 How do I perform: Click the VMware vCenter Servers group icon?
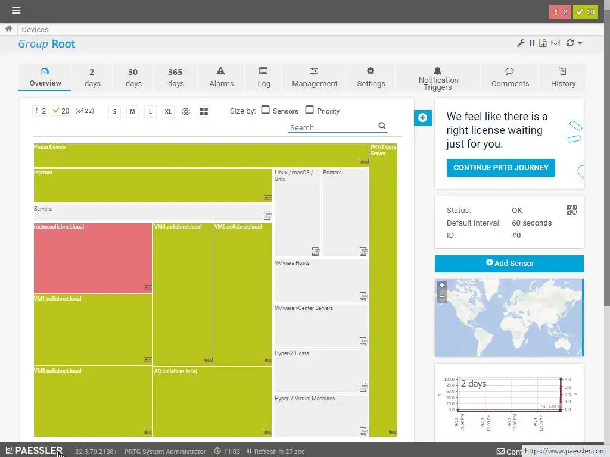click(363, 341)
